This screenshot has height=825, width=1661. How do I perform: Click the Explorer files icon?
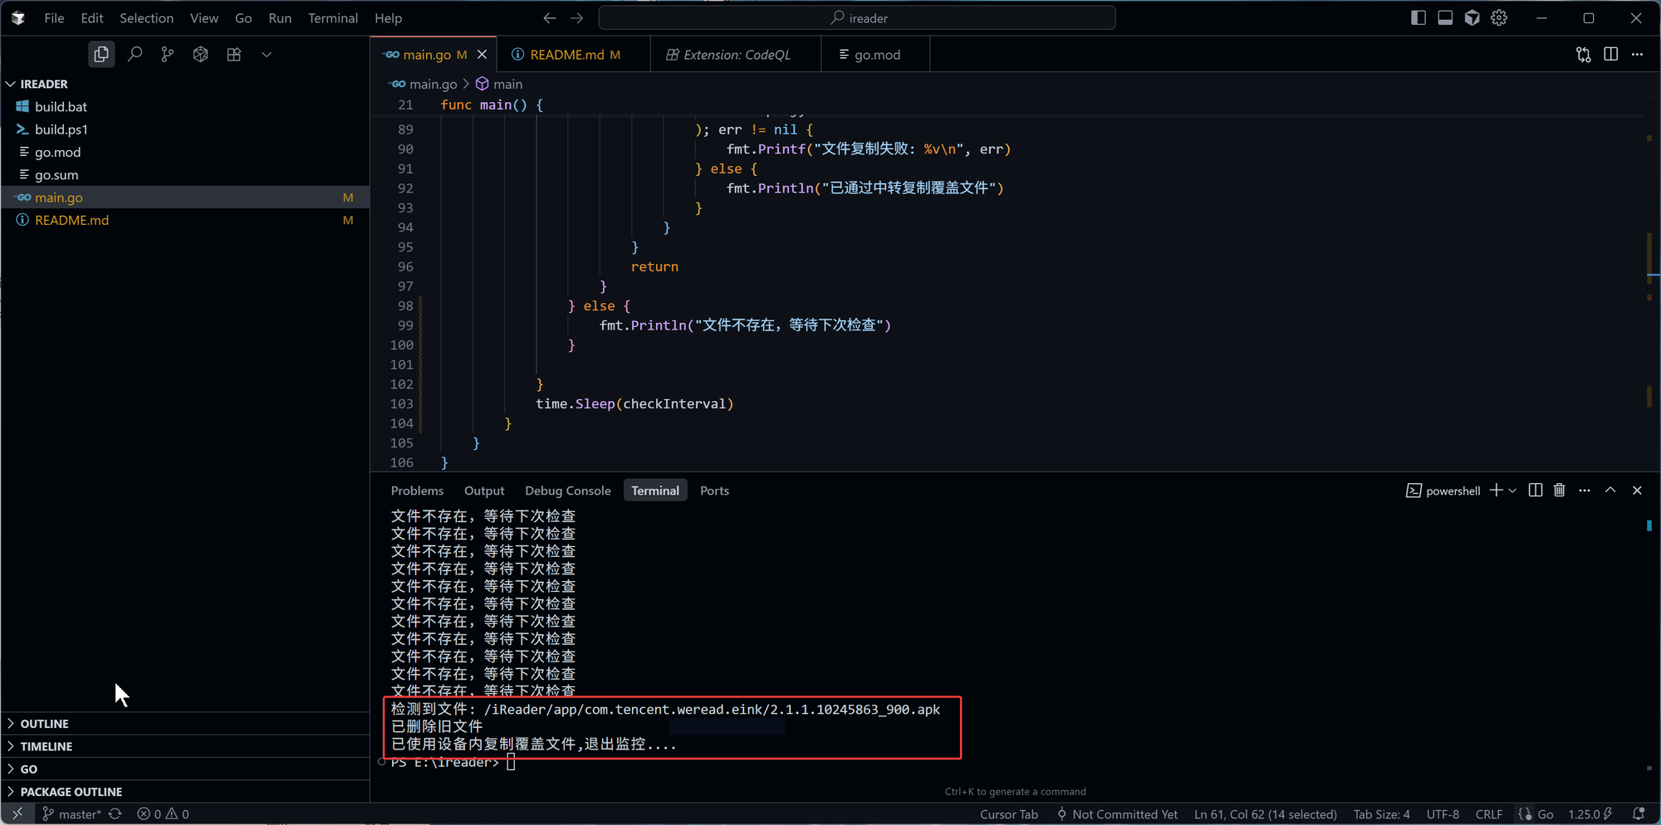click(101, 55)
